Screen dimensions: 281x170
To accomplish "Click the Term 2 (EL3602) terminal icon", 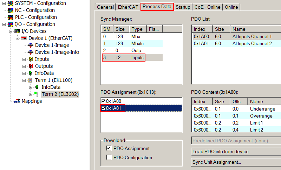I will click(x=37, y=94).
